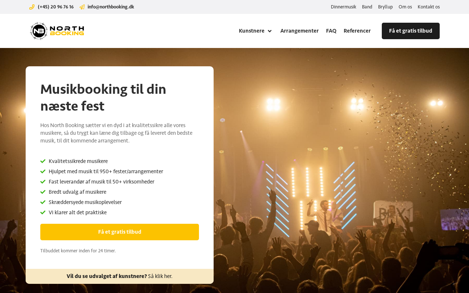The width and height of the screenshot is (469, 293).
Task: Click the info@northbooking.dk email link
Action: [x=111, y=7]
